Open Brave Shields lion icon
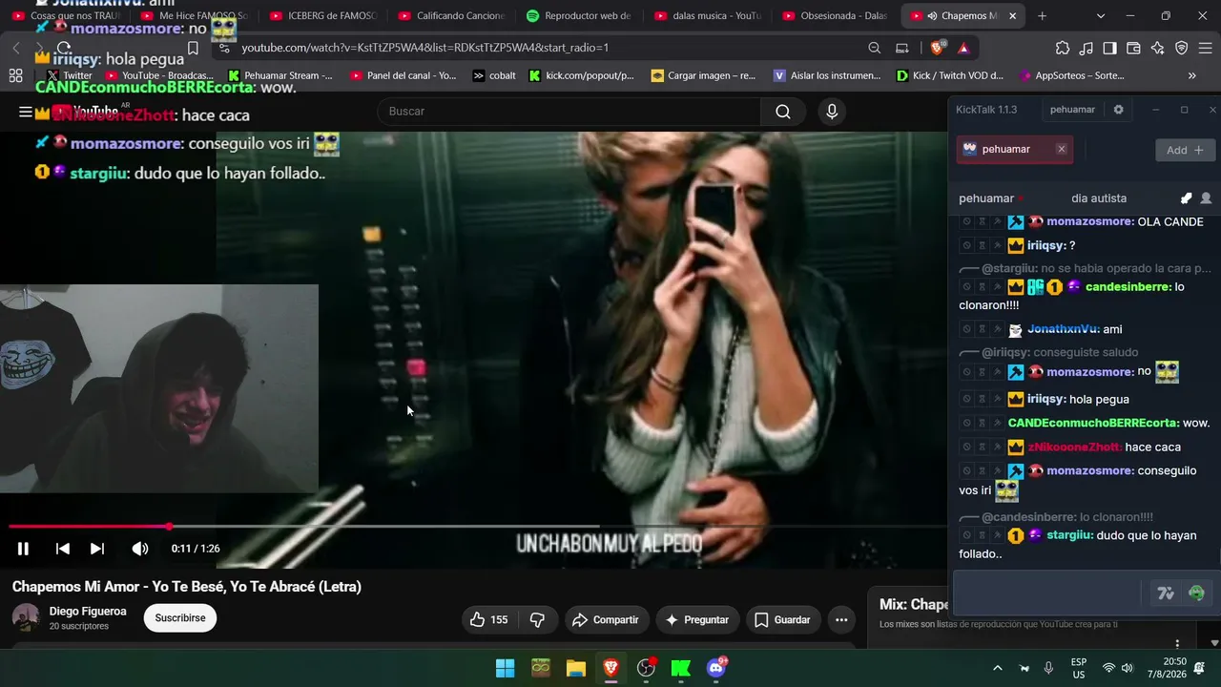The height and width of the screenshot is (687, 1221). pyautogui.click(x=939, y=48)
